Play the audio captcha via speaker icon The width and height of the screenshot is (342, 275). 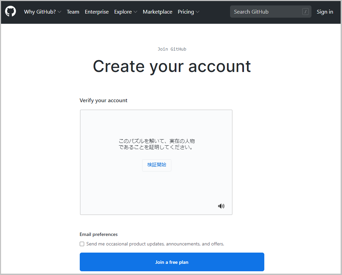point(221,206)
